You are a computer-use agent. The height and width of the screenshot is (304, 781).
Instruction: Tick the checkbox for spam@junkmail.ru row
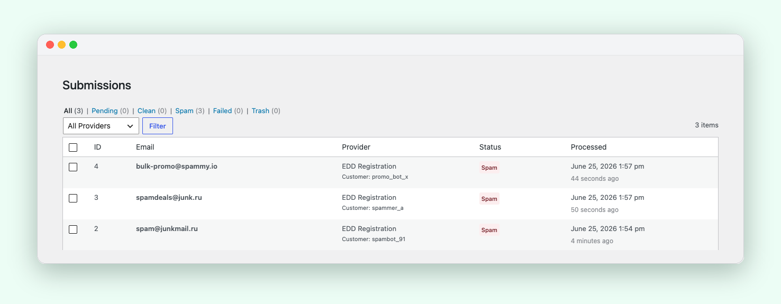click(x=73, y=229)
